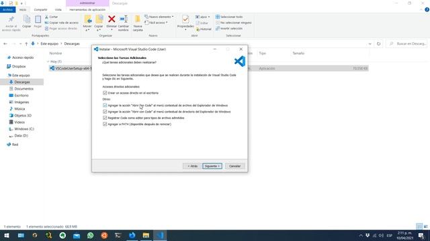
Task: Open the Windows Start menu
Action: click(7, 235)
